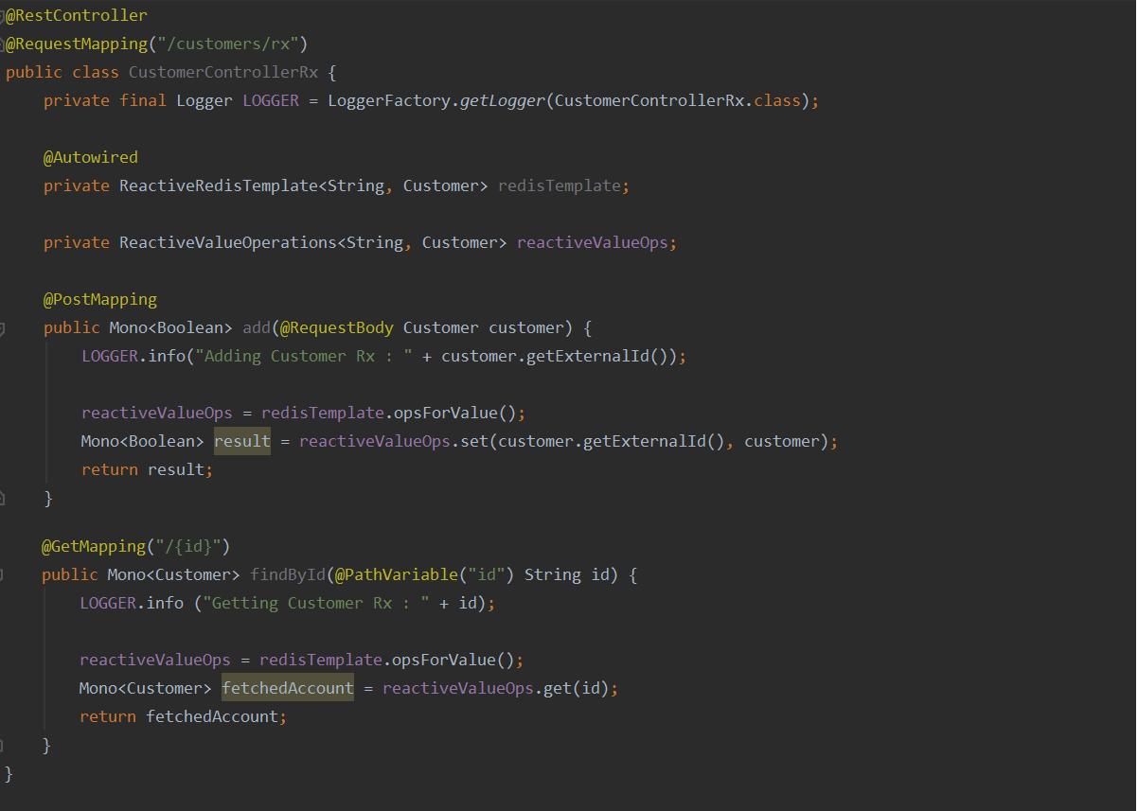Click the getLogger method call
Image resolution: width=1138 pixels, height=811 pixels.
(503, 100)
